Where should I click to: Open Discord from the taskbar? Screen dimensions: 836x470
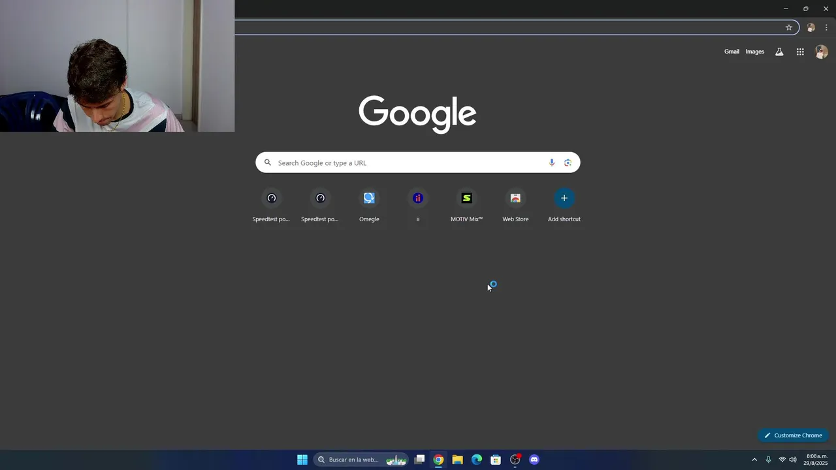click(x=534, y=460)
